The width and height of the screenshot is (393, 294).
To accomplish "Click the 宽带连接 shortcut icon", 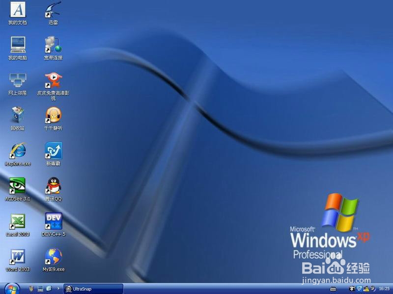I will (53, 48).
